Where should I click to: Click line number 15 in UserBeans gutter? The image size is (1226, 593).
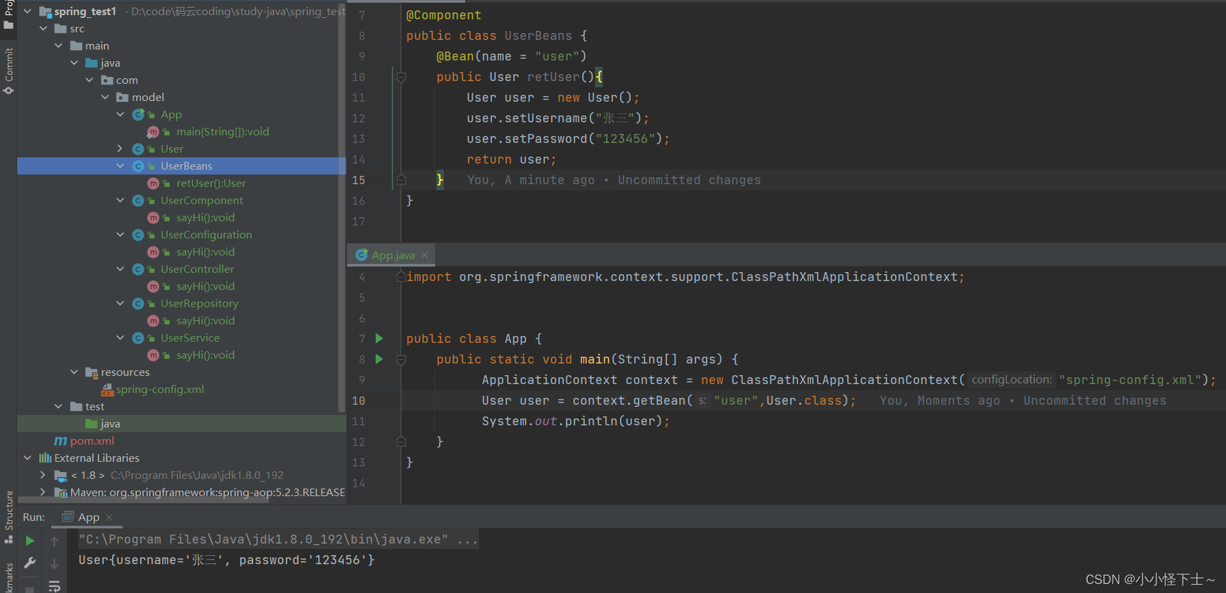359,180
